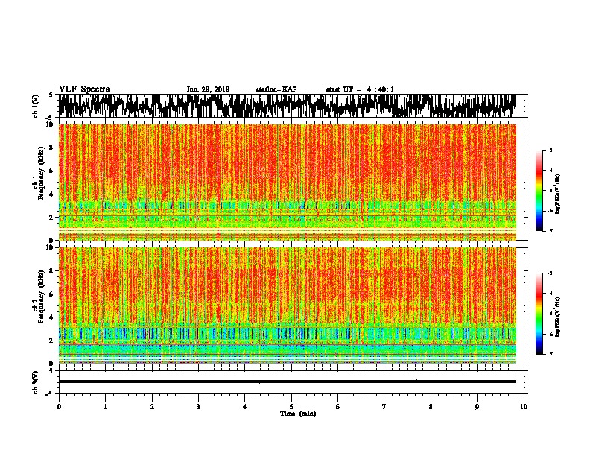Viewport: 590px width, 456px height.
Task: Click the ch.2 spectrogram panel
Action: point(287,305)
